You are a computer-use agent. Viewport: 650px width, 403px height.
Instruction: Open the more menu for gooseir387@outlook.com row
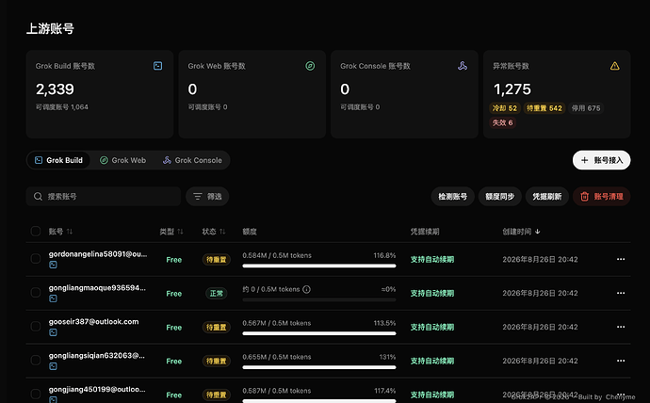coord(621,328)
